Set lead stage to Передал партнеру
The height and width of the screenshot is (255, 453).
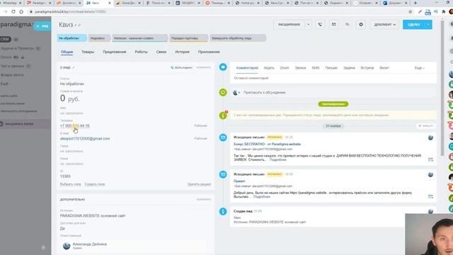tap(189, 38)
